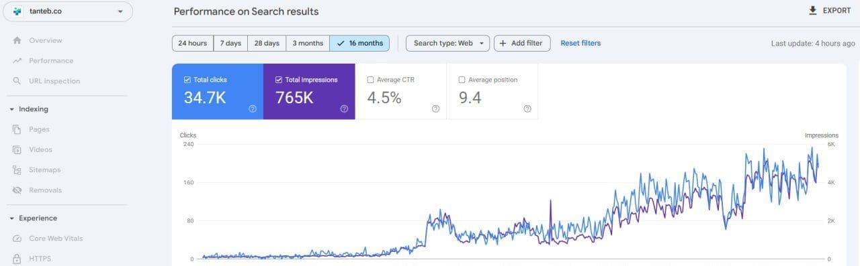Select the 16 months date range

(359, 43)
